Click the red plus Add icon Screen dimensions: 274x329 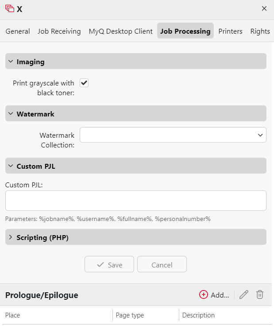pos(204,295)
